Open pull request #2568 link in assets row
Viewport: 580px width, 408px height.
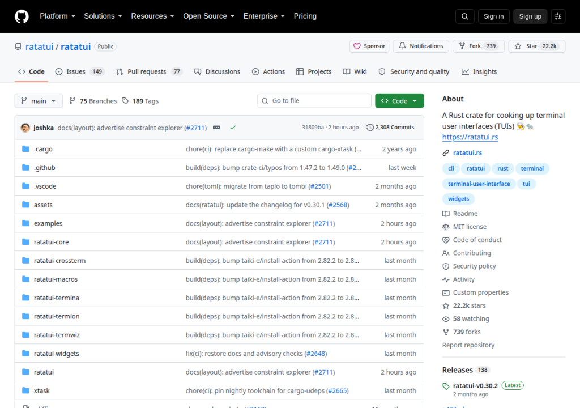(338, 205)
